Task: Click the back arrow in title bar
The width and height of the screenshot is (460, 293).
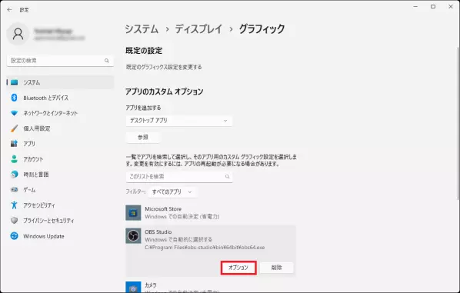Action: click(x=9, y=10)
